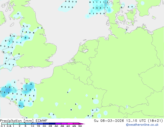Screen dimensions: 164x127
Task: Click the legend label '40'
Action: 68,126
